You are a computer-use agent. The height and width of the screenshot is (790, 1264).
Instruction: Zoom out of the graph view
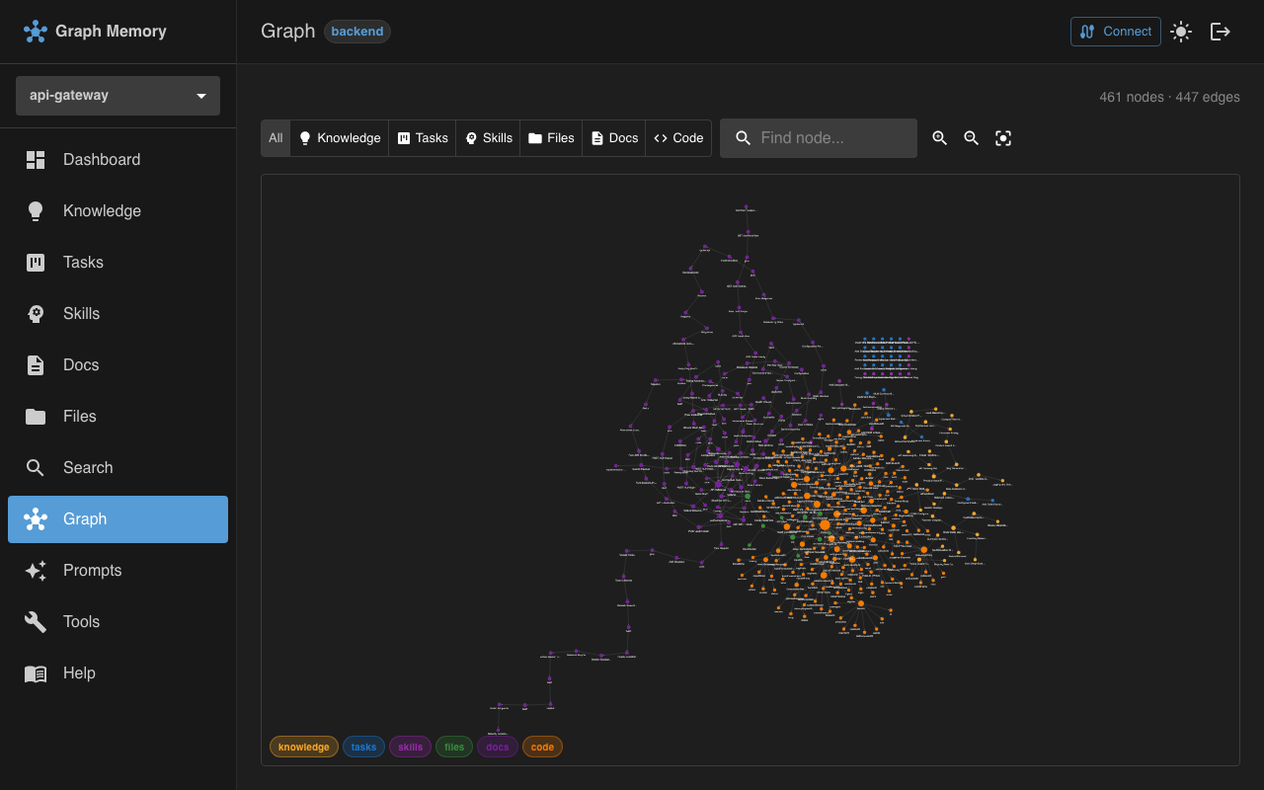click(x=971, y=137)
